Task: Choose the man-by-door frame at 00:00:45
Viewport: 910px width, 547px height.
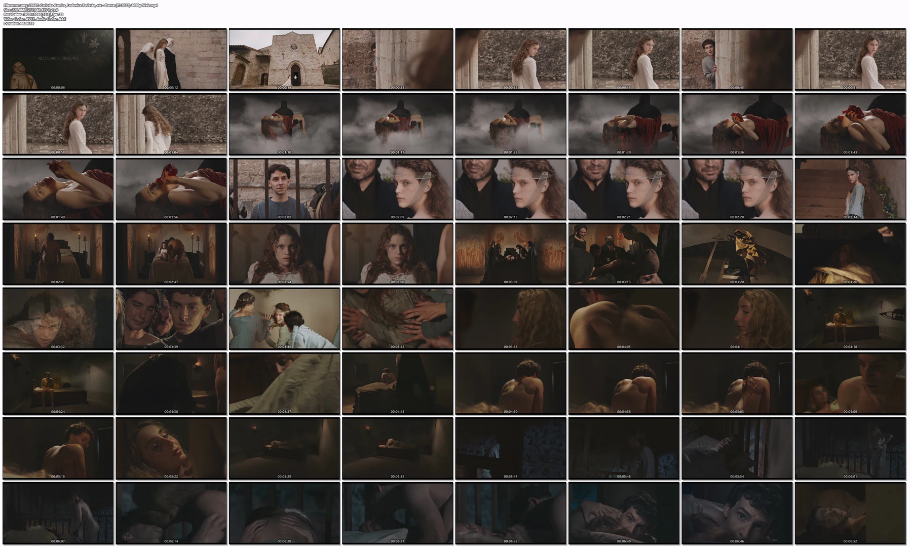Action: (x=737, y=59)
